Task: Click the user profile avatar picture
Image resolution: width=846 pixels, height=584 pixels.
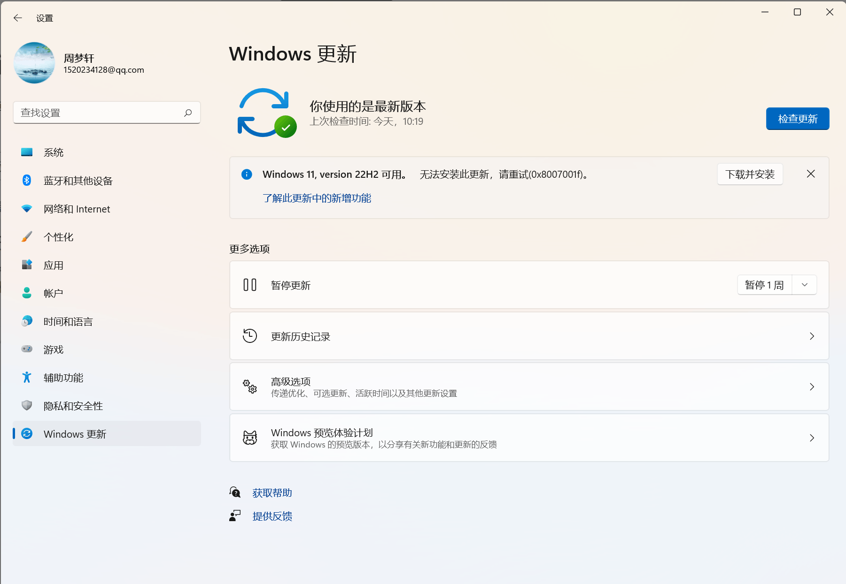Action: [34, 63]
